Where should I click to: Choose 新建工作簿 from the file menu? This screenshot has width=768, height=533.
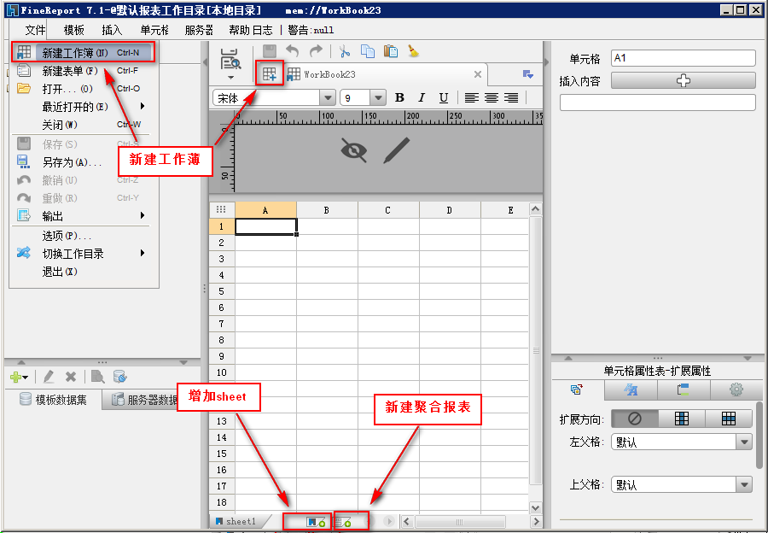tap(84, 52)
